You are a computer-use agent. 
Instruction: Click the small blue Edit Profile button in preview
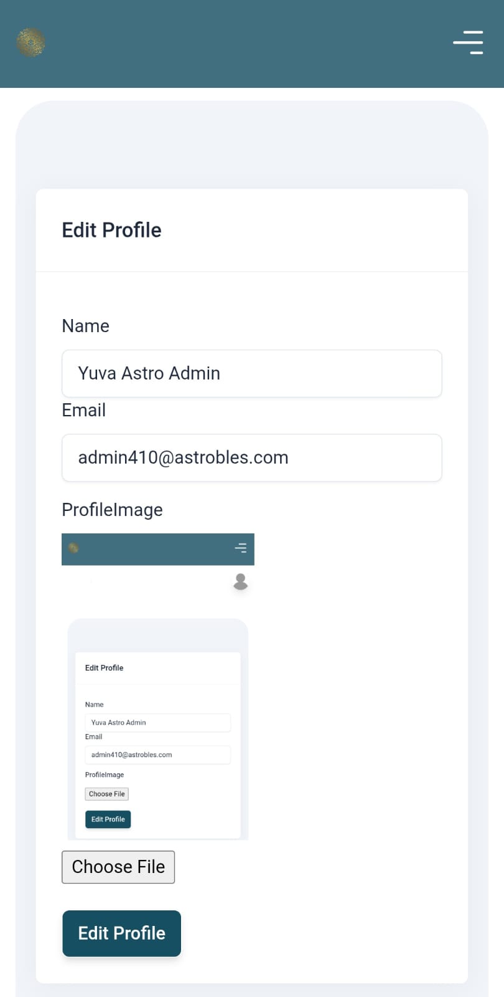[x=108, y=819]
